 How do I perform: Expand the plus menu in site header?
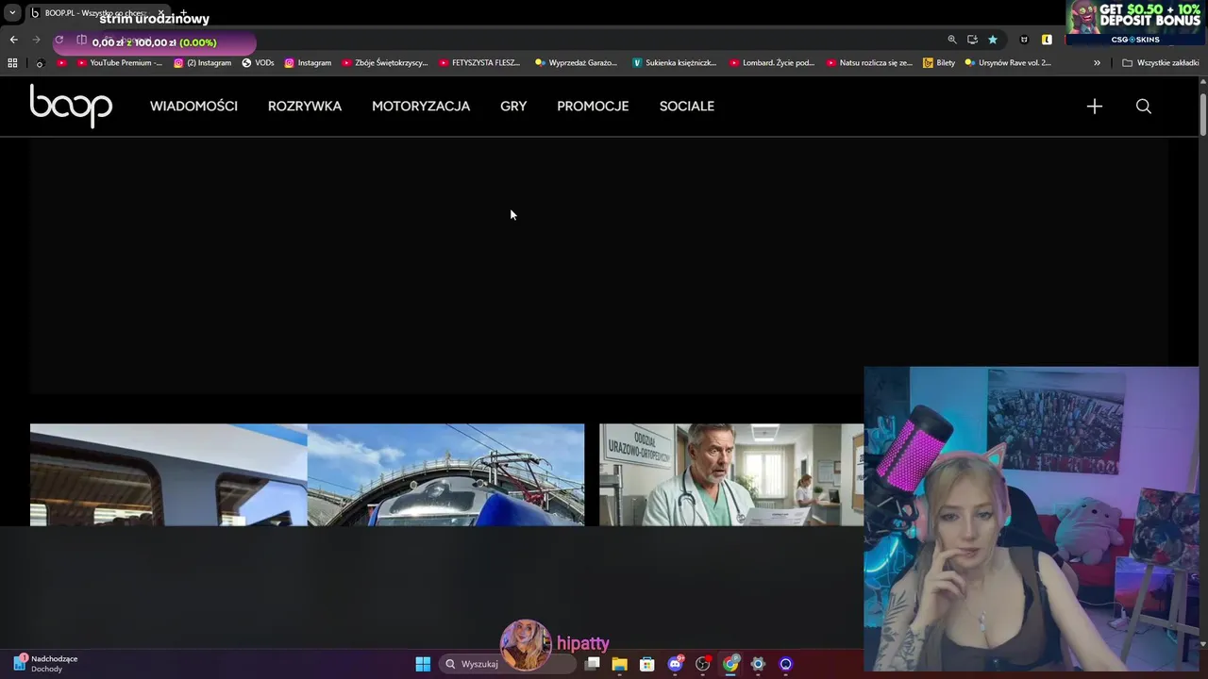1095,106
